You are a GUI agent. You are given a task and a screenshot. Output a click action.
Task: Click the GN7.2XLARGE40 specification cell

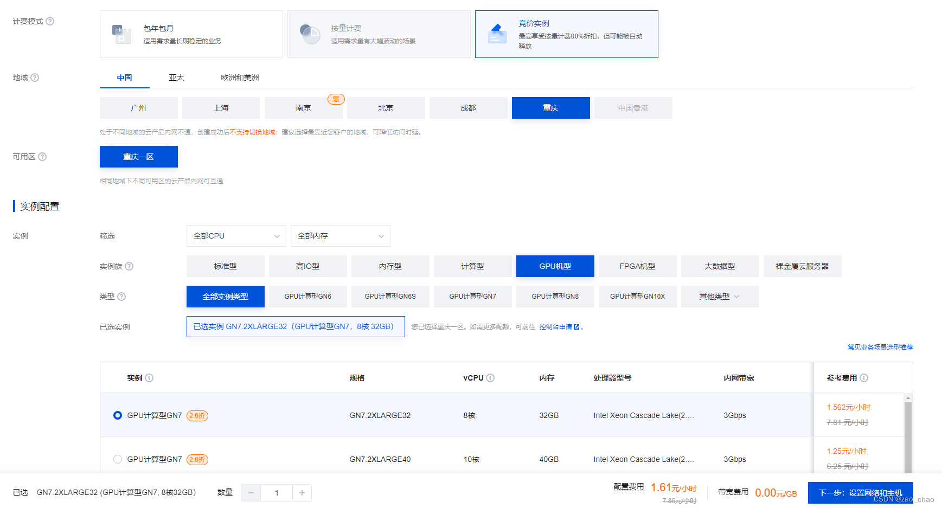pos(380,459)
